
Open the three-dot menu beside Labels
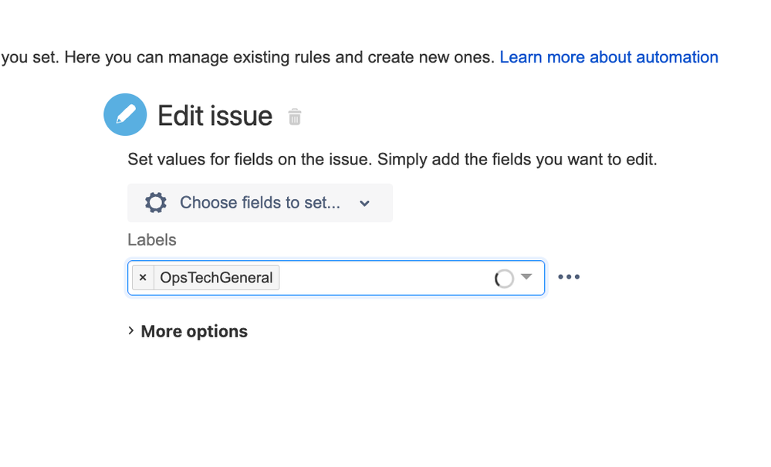[569, 277]
